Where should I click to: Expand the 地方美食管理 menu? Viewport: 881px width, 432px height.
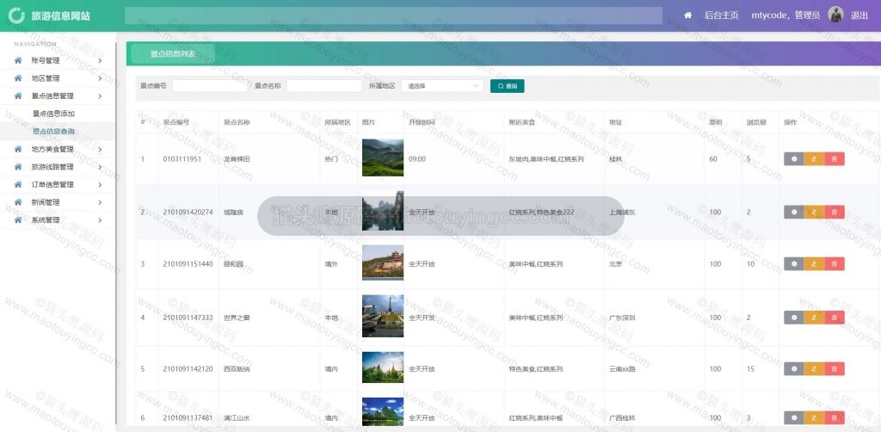(x=58, y=149)
